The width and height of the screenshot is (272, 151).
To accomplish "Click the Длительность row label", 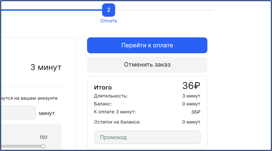I will (x=111, y=96).
